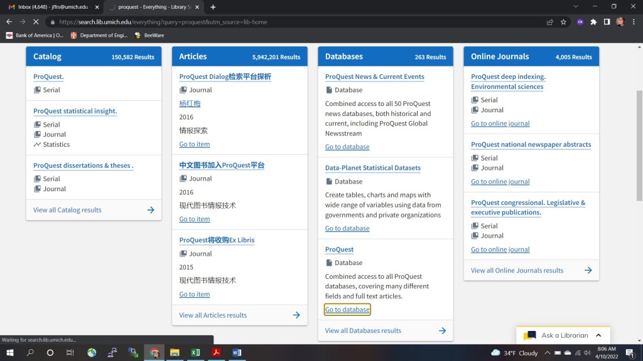Stop loading the page
The width and height of the screenshot is (643, 361).
click(x=36, y=22)
